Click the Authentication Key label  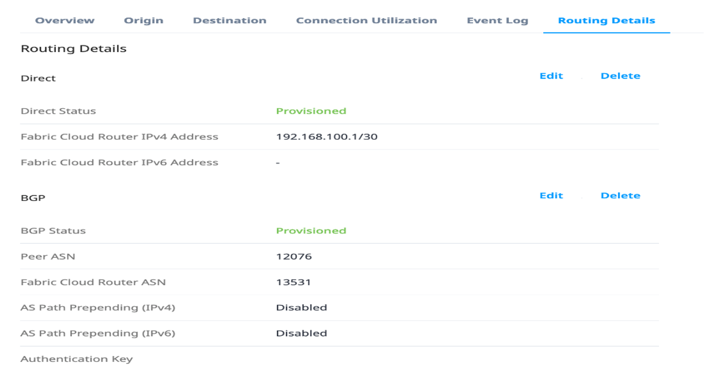coord(77,359)
